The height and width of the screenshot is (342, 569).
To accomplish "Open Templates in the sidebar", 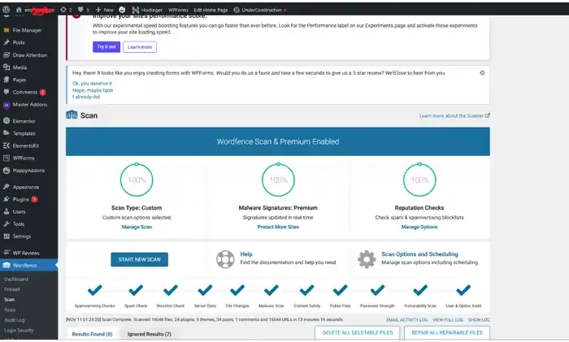I will (x=24, y=133).
